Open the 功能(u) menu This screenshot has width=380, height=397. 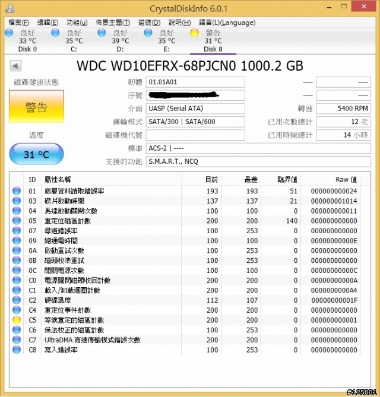point(77,23)
